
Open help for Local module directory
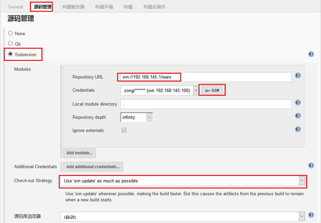(298, 103)
